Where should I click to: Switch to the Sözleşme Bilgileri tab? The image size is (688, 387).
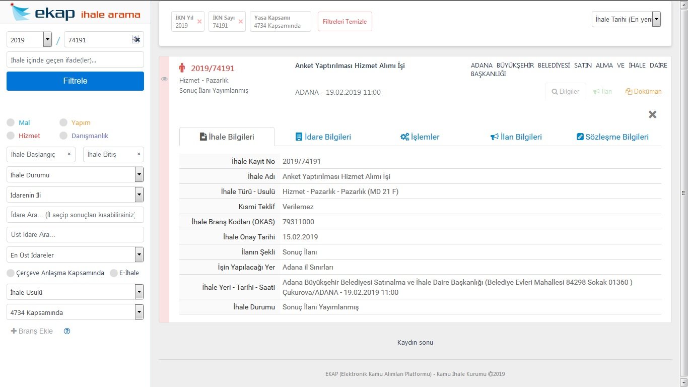tap(612, 137)
